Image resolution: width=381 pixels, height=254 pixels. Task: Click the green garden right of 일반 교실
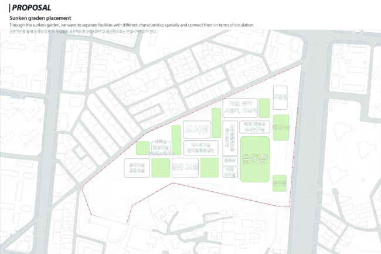point(209,167)
